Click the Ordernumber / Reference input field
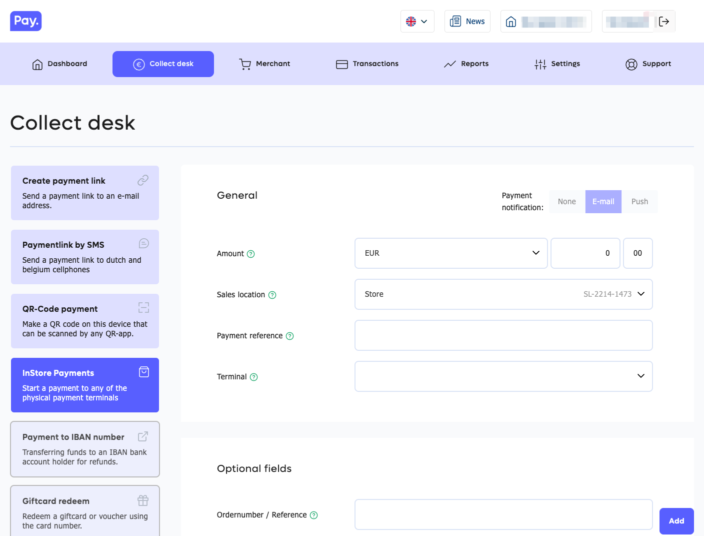This screenshot has width=704, height=536. [503, 514]
